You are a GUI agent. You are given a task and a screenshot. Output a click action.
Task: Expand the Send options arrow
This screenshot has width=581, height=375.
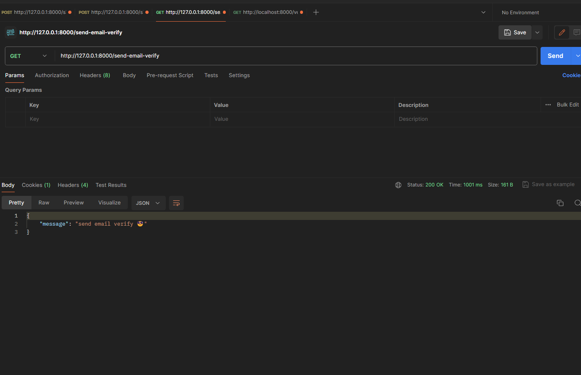tap(577, 56)
